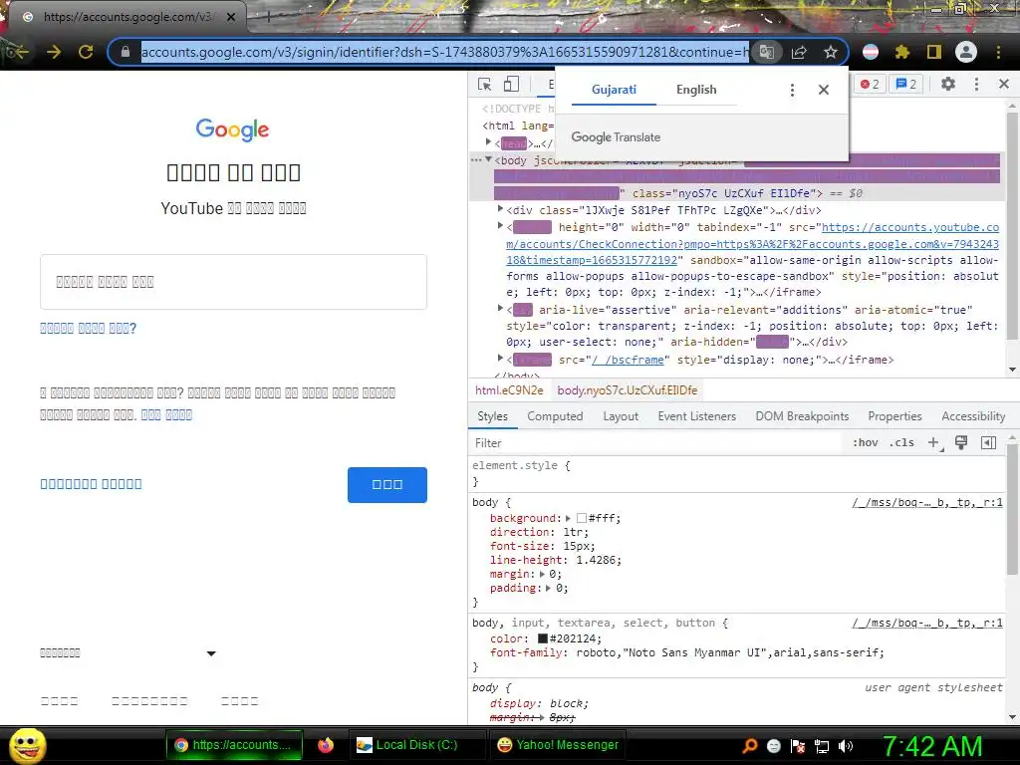Image resolution: width=1020 pixels, height=765 pixels.
Task: Expand the bscframe iframe node
Action: [500, 359]
